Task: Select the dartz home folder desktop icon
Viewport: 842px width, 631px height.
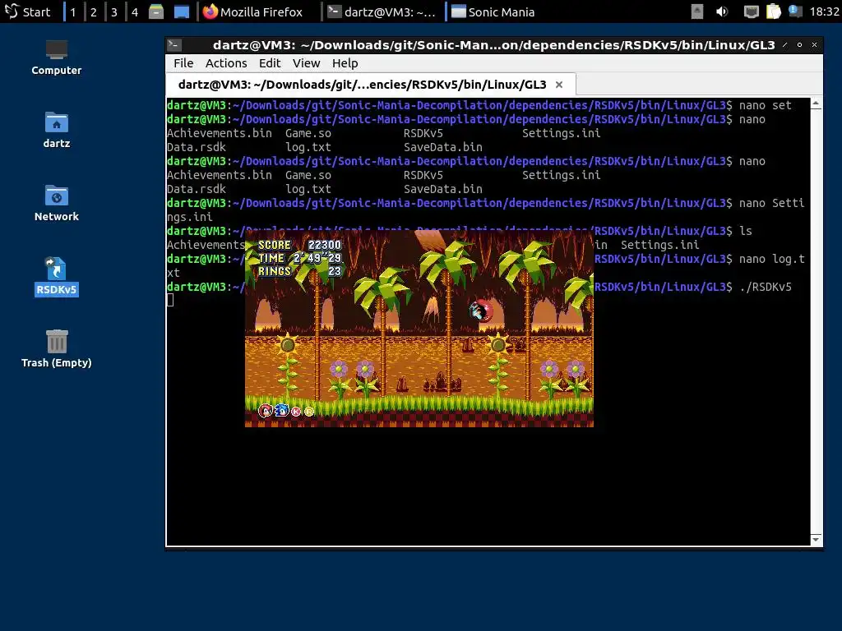Action: tap(57, 131)
